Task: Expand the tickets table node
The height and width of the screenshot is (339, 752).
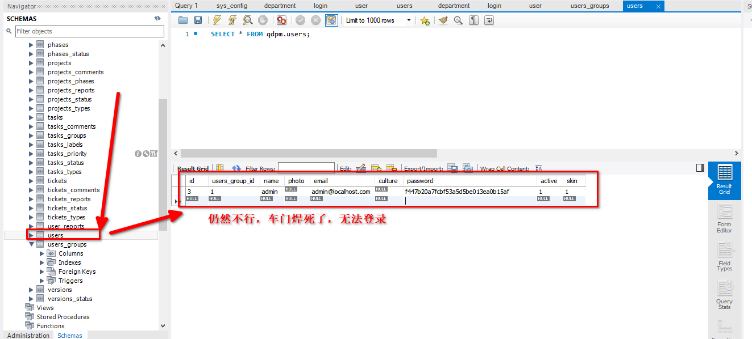Action: pos(31,181)
